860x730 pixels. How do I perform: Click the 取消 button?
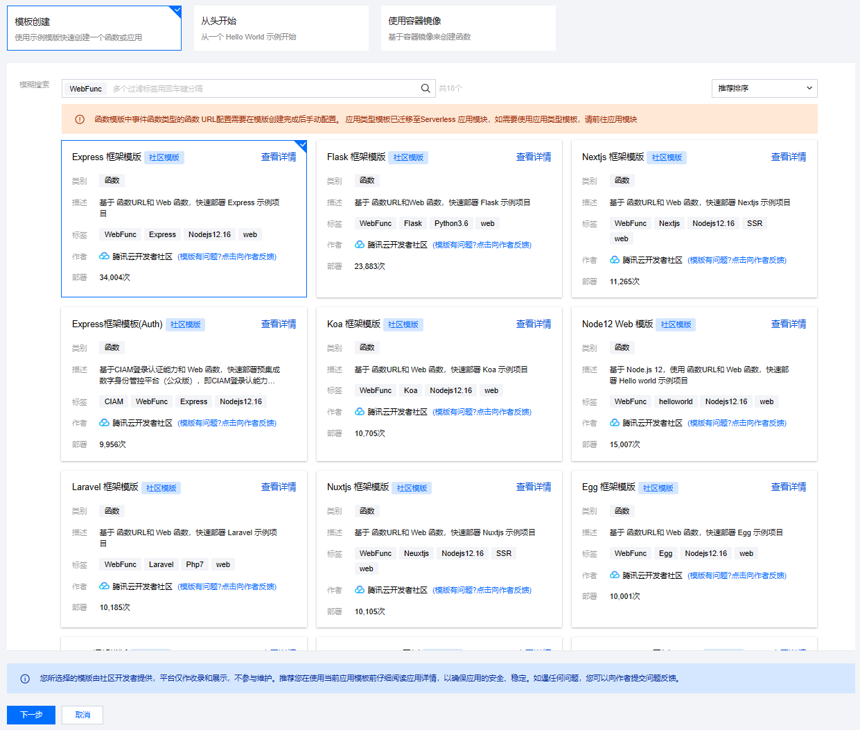[82, 715]
